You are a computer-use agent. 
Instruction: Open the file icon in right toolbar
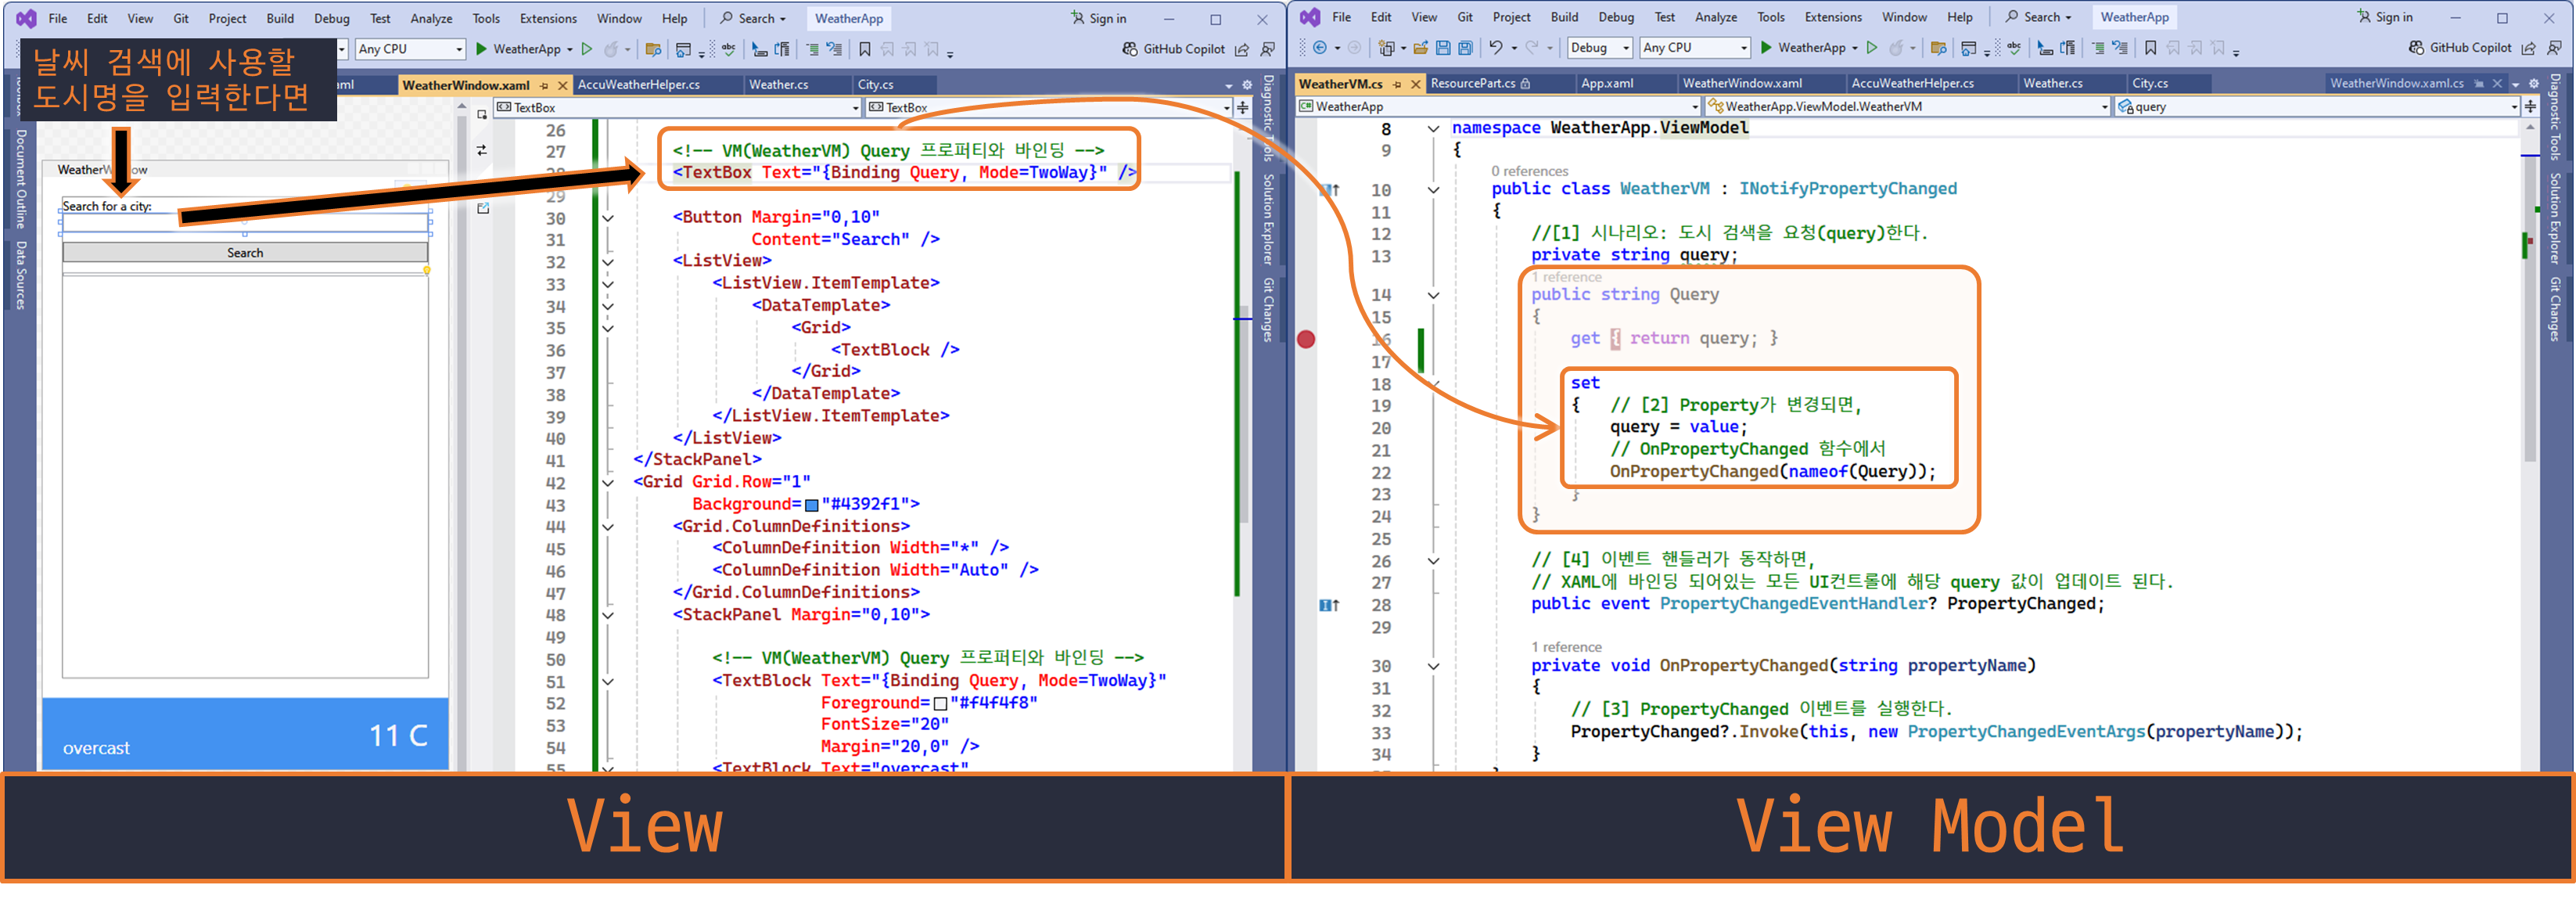click(1421, 48)
